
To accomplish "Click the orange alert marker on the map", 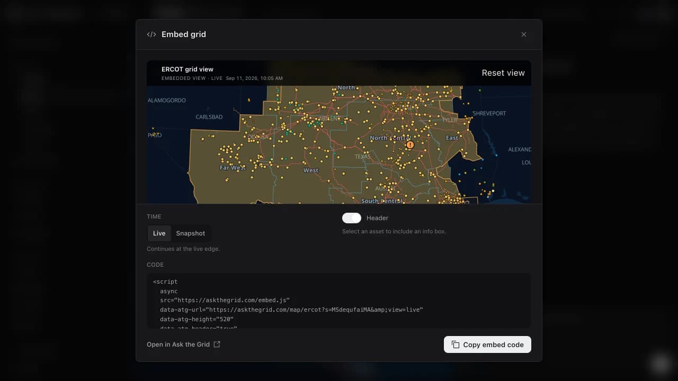I will pos(409,144).
